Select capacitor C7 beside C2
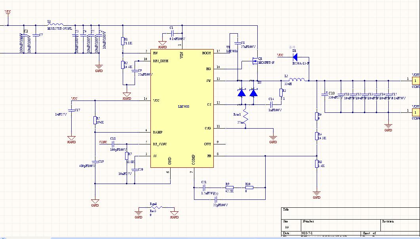Image resolution: width=420 pixels, height=239 pixels. (x=36, y=35)
